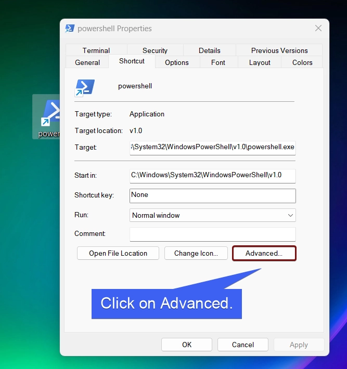Viewport: 347px width, 369px height.
Task: Click the large powershell shortcut icon in dialog
Action: (x=85, y=88)
